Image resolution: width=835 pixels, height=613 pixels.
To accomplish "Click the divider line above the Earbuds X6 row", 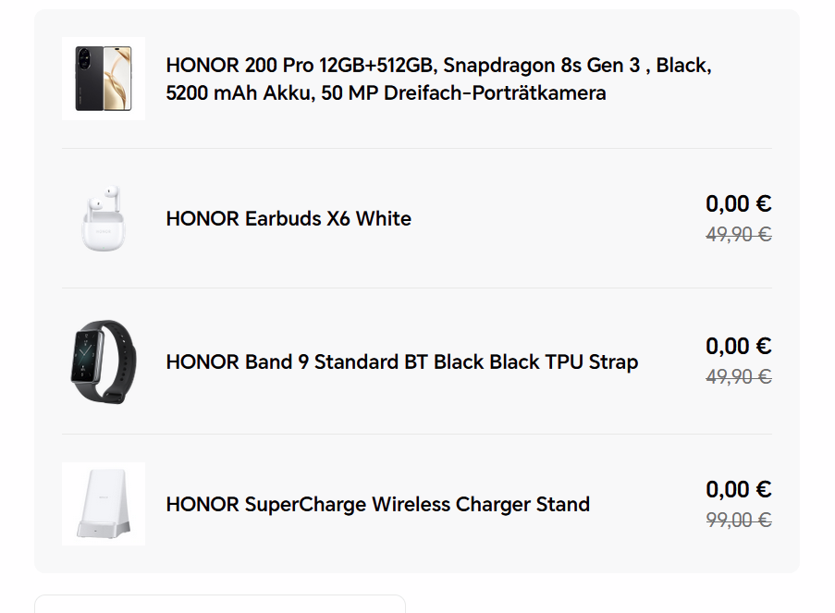I will (x=416, y=148).
